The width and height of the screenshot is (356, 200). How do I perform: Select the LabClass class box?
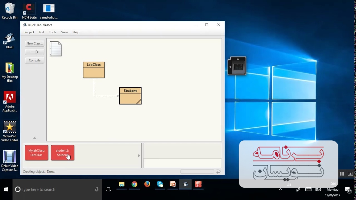click(94, 70)
